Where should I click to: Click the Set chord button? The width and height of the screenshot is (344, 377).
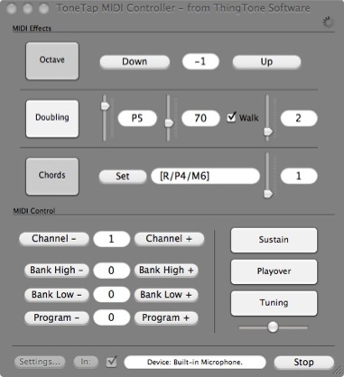[x=123, y=176]
